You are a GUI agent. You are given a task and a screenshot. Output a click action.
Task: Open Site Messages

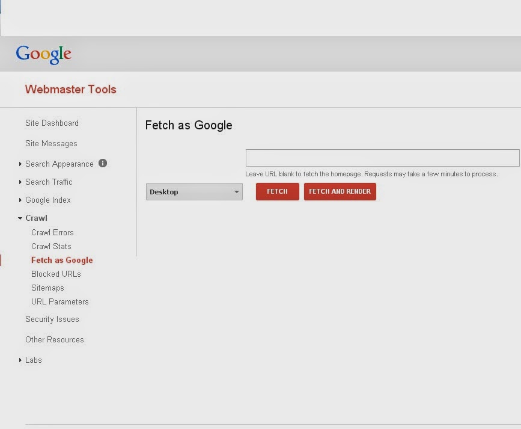(x=50, y=143)
